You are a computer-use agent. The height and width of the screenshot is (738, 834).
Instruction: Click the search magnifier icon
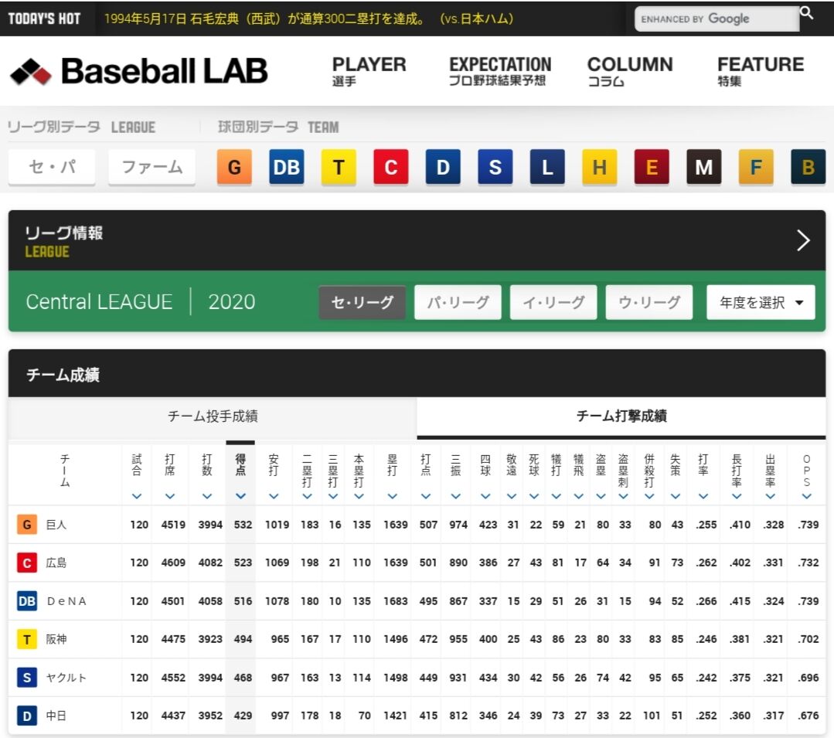(806, 13)
